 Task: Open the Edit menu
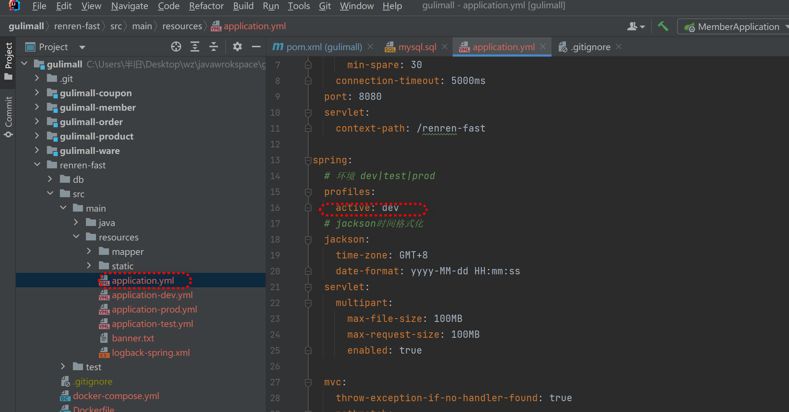point(64,6)
